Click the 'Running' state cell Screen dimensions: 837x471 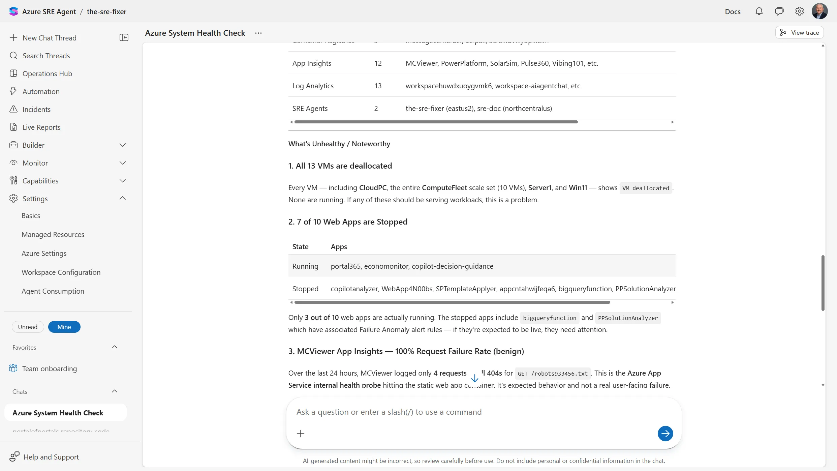point(305,266)
